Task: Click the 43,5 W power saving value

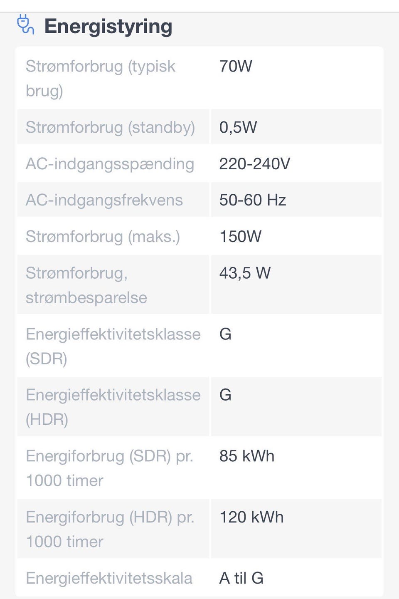Action: pyautogui.click(x=245, y=273)
